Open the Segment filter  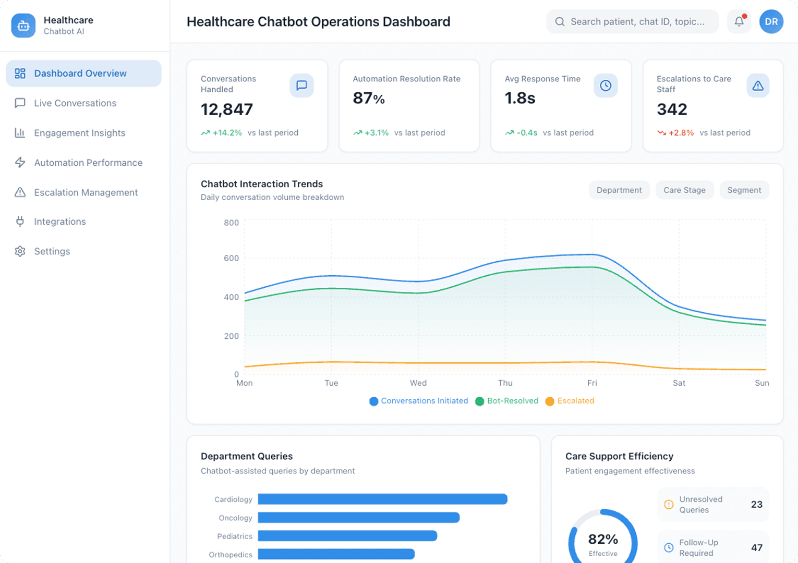[x=744, y=190]
